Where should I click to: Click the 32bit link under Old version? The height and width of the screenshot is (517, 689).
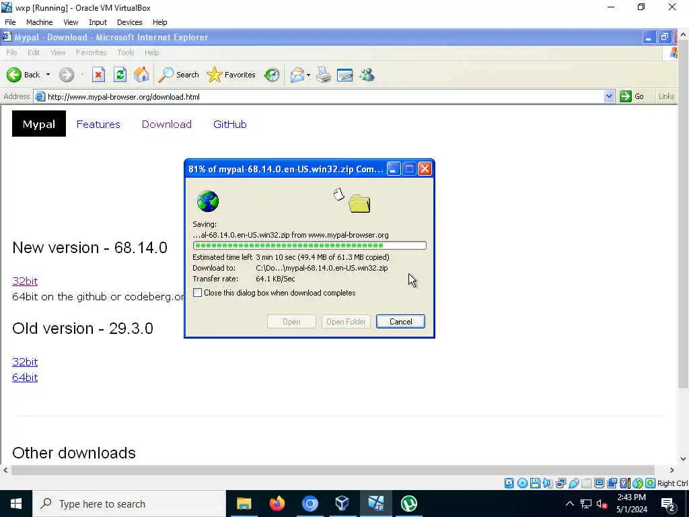coord(25,361)
